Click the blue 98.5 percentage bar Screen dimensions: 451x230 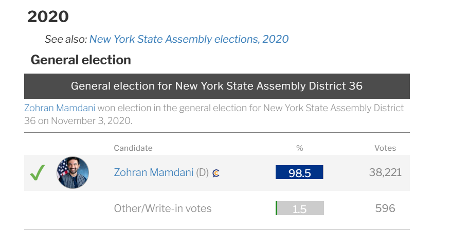click(x=299, y=173)
